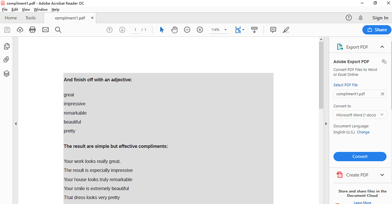Screen dimensions: 392x204
Task: Open the Layers panel in left sidebar
Action: click(x=7, y=74)
